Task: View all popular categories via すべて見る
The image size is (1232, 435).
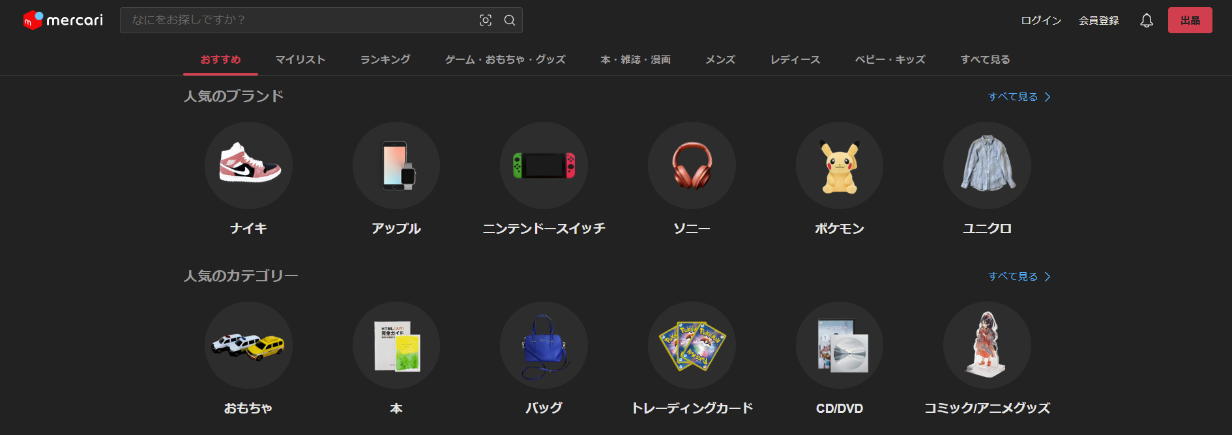Action: (x=1019, y=276)
